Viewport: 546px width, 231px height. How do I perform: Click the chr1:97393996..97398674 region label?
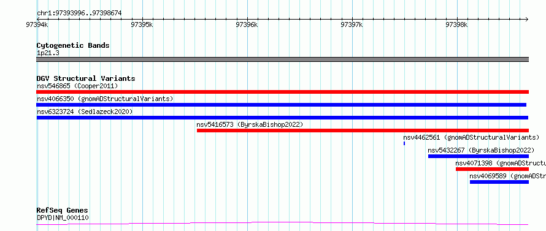(x=79, y=13)
